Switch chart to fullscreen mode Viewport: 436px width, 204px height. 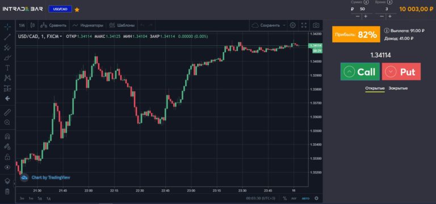point(304,25)
